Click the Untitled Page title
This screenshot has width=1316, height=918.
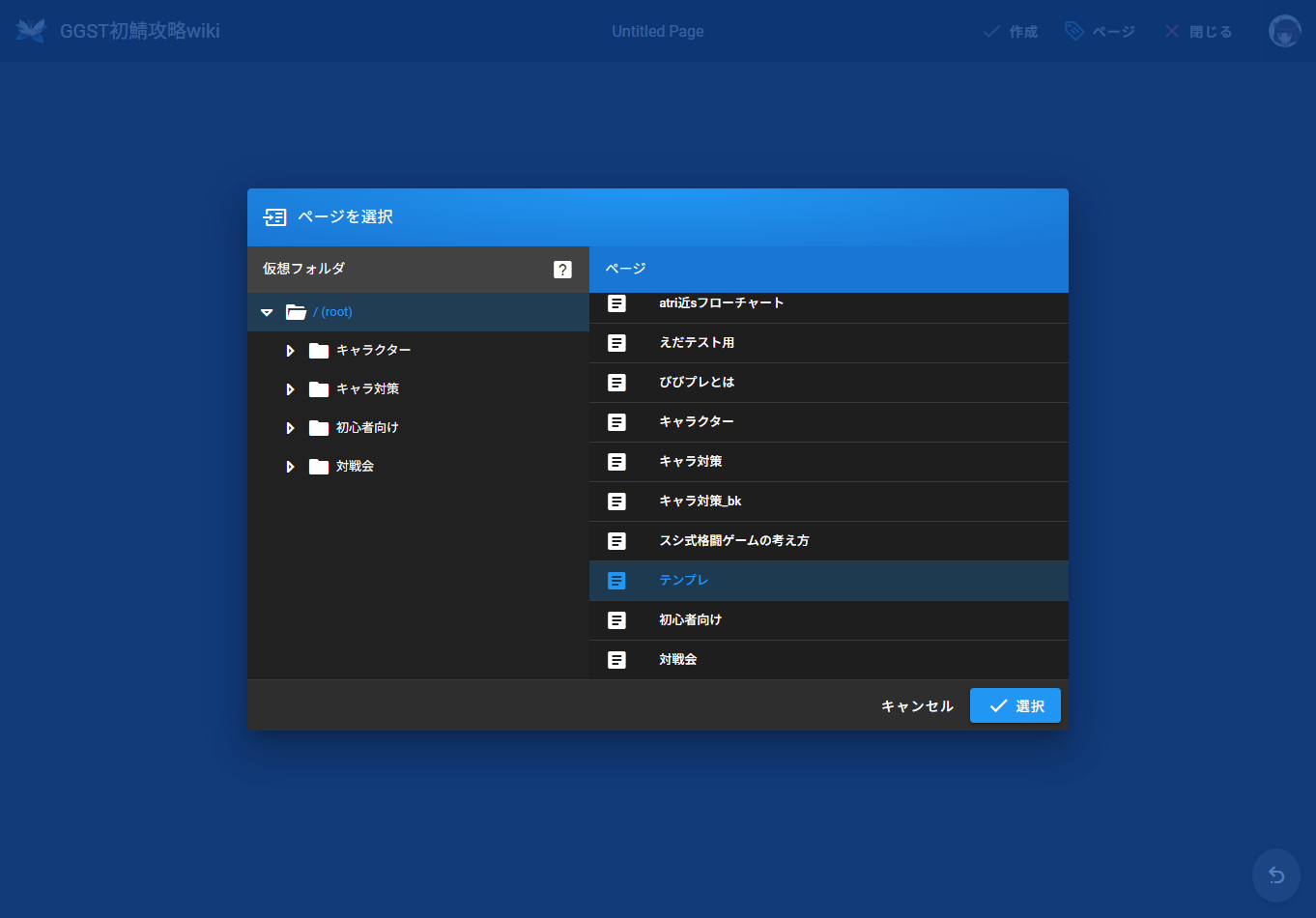pyautogui.click(x=658, y=31)
